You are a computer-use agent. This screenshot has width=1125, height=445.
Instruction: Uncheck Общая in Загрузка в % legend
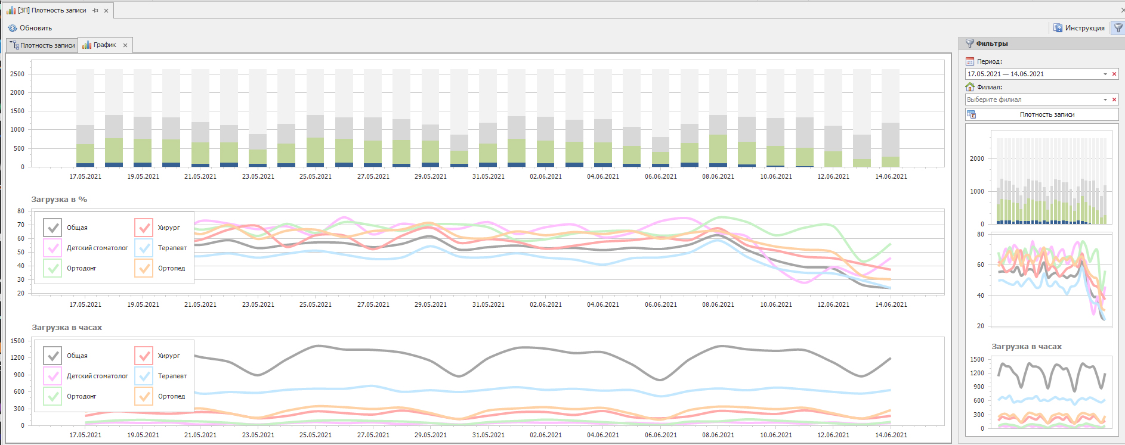[52, 228]
